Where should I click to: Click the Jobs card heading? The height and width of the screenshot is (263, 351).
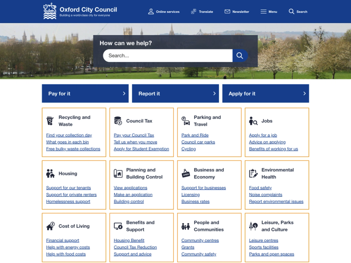(267, 121)
